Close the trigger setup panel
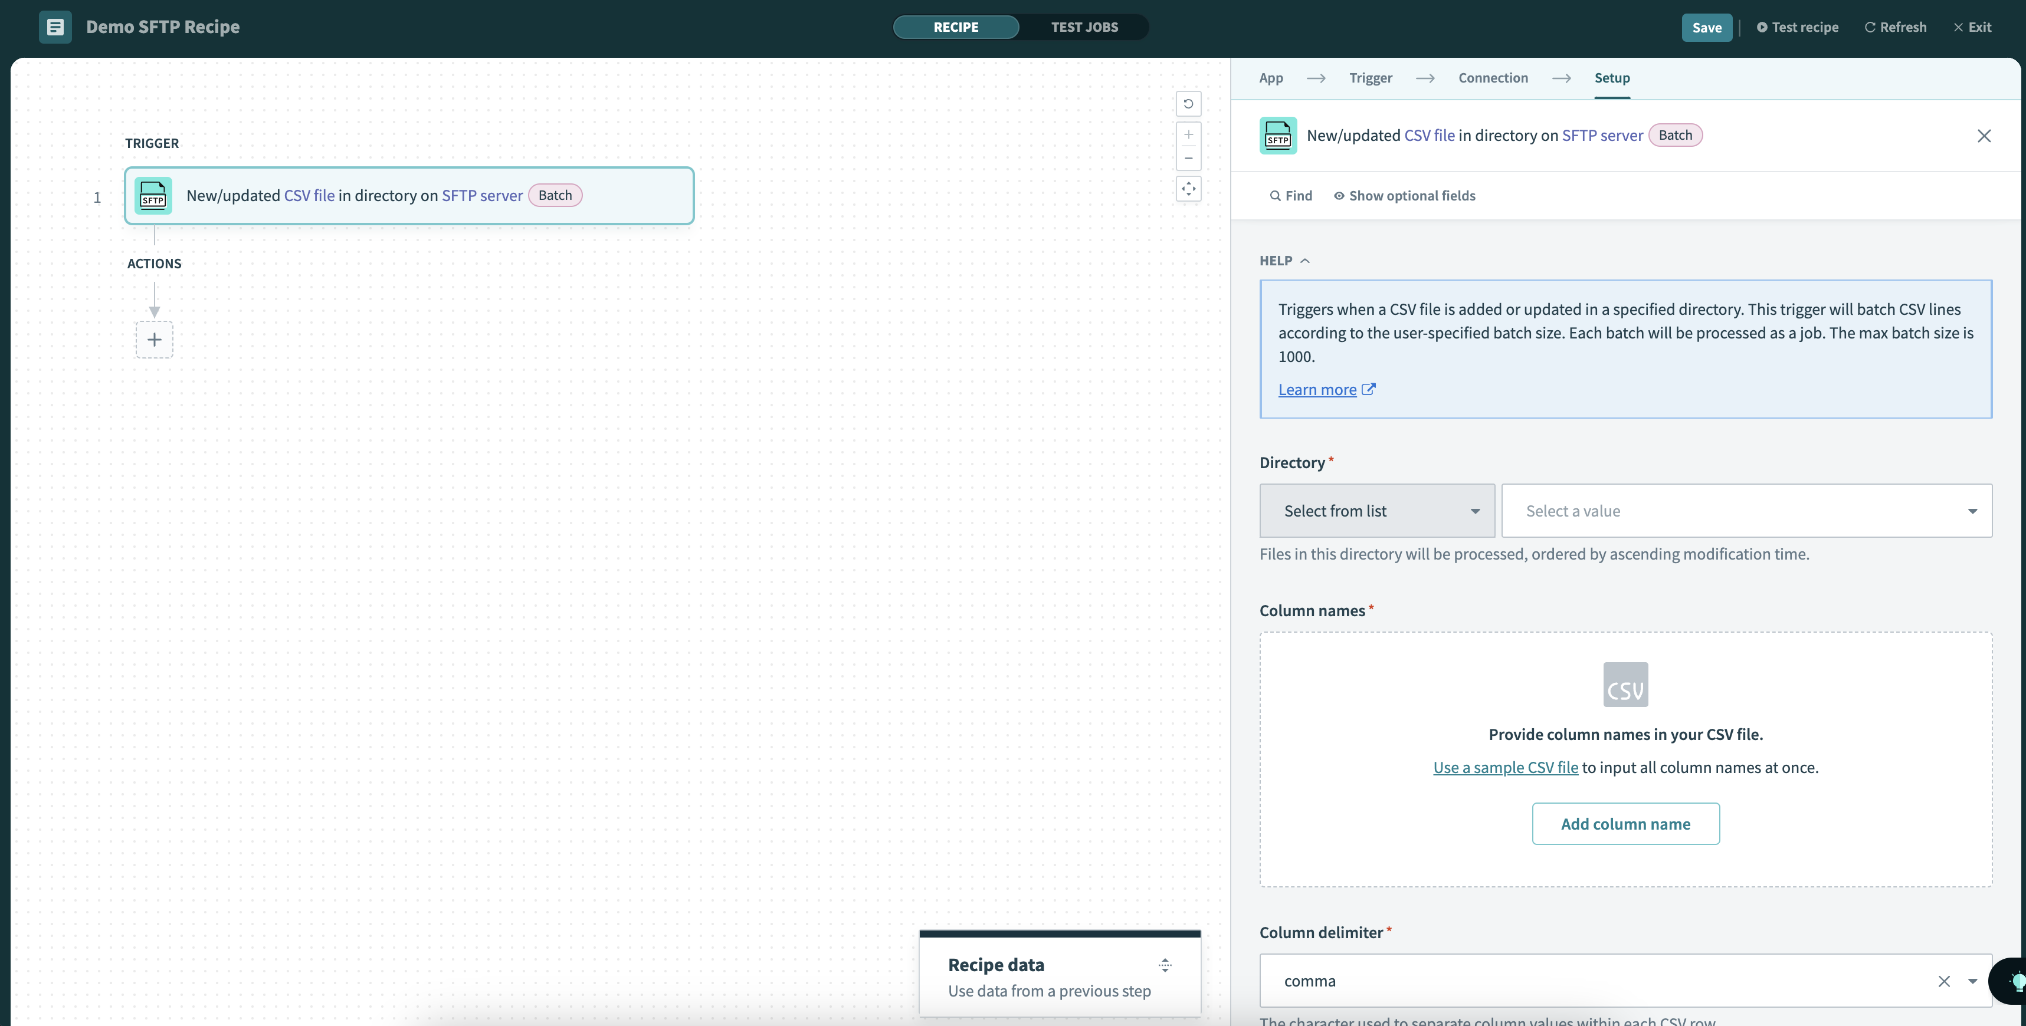 [x=1984, y=136]
